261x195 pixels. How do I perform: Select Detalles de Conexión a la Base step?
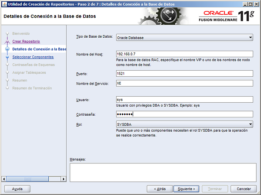point(39,49)
